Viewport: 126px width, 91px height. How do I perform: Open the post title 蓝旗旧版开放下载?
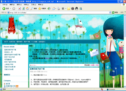point(37,69)
